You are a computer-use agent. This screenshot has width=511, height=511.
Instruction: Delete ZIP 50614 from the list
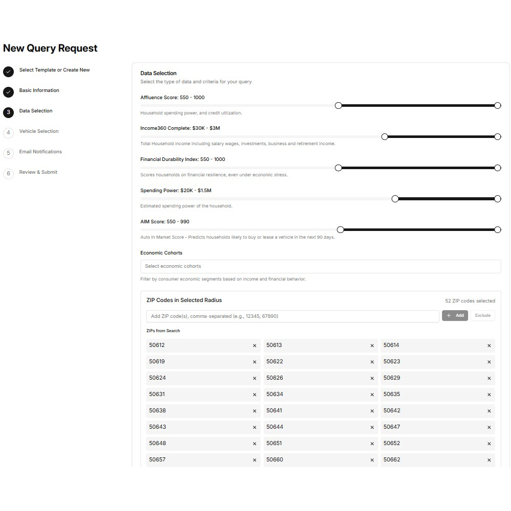489,346
